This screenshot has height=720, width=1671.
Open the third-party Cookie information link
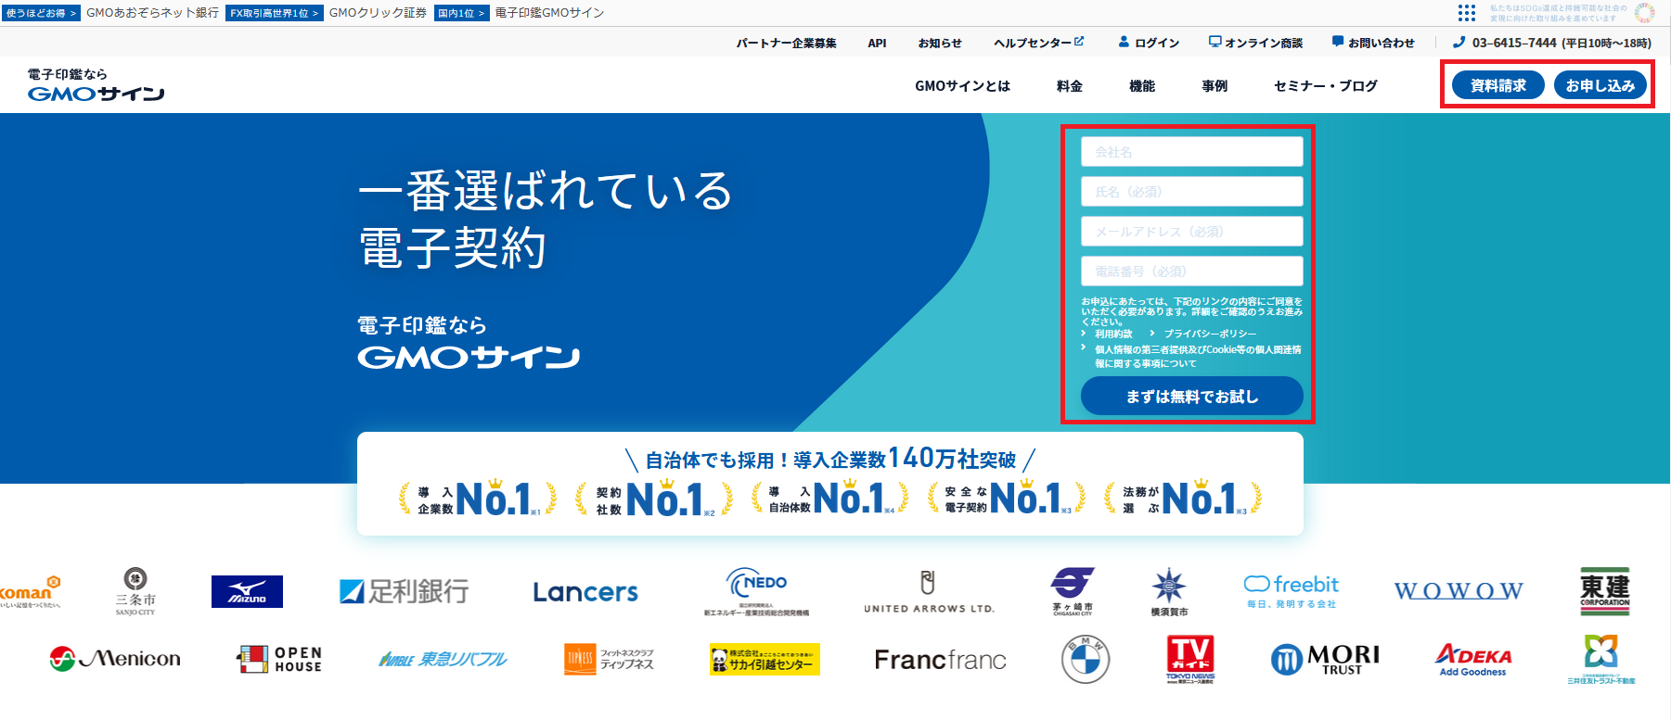pyautogui.click(x=1198, y=356)
